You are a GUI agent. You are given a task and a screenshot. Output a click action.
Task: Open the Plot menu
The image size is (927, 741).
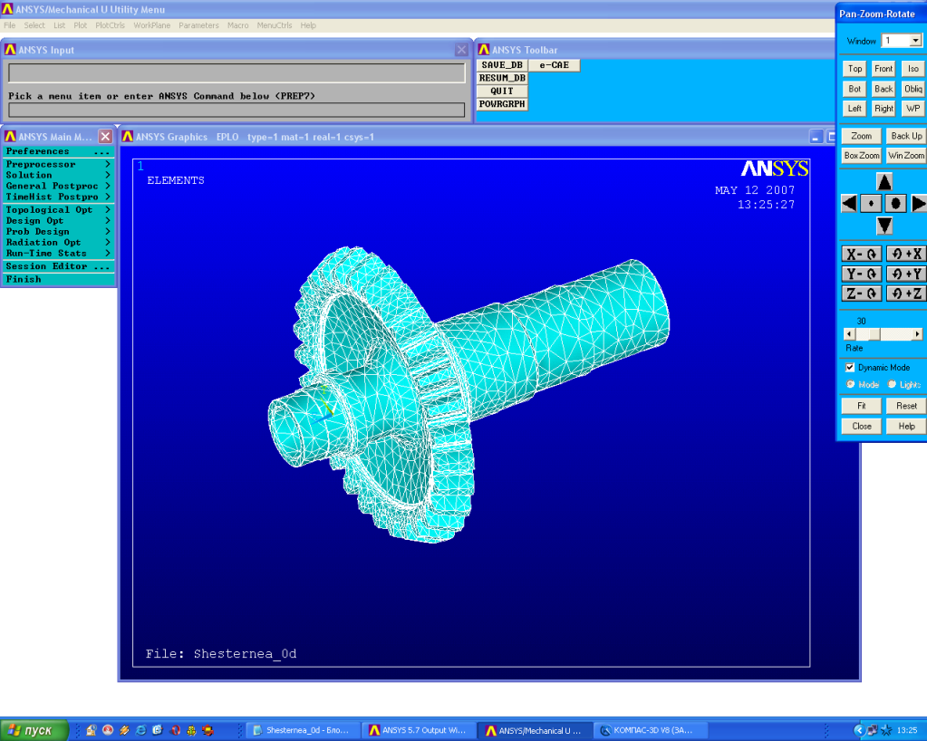[x=81, y=25]
